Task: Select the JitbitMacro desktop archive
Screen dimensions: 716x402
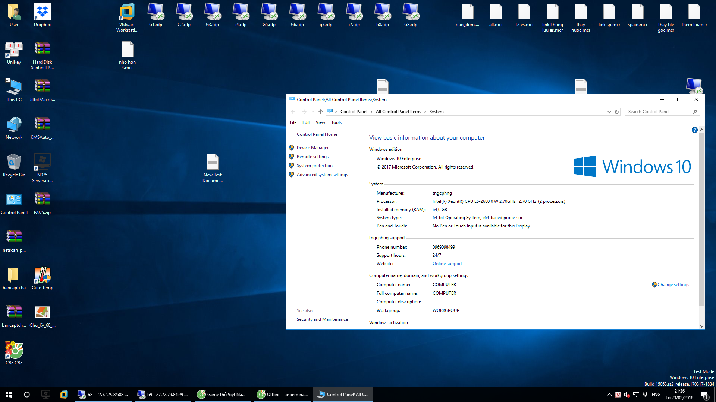Action: pyautogui.click(x=42, y=90)
